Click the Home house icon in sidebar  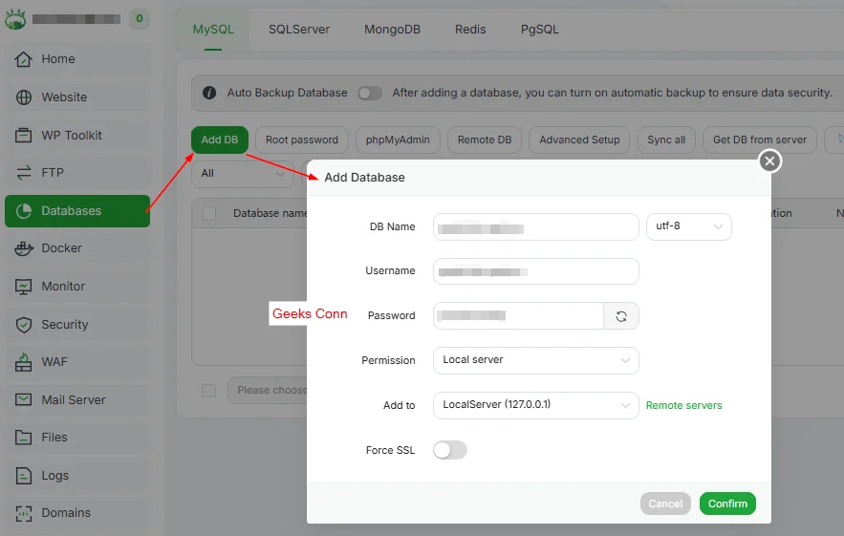tap(23, 59)
